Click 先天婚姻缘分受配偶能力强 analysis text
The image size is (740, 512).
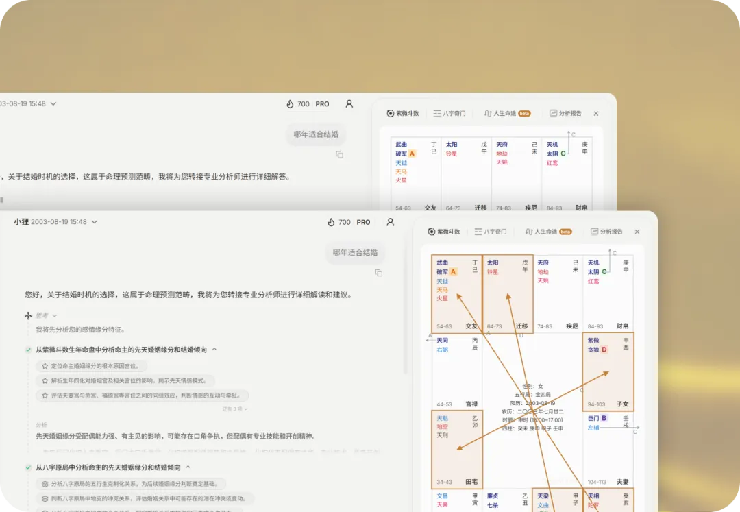coord(176,436)
